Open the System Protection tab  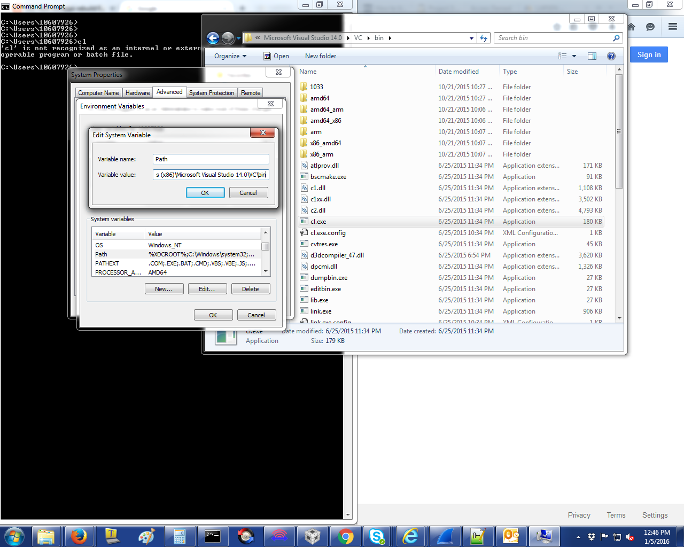coord(212,93)
